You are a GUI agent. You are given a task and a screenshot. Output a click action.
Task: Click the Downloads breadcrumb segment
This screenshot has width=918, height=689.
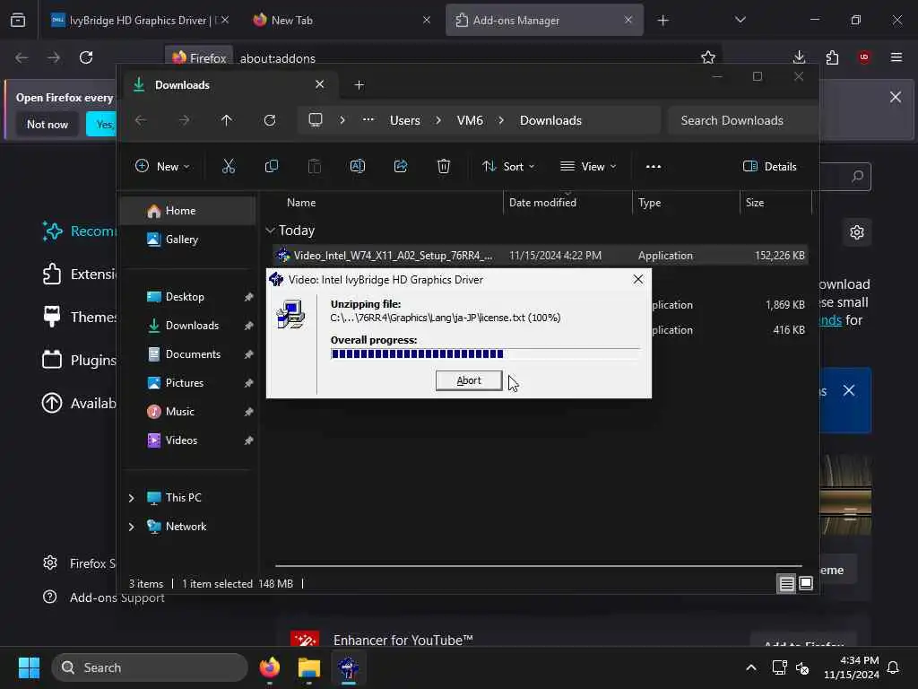[x=550, y=120]
